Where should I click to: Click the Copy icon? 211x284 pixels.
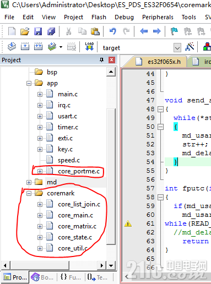click(82, 31)
